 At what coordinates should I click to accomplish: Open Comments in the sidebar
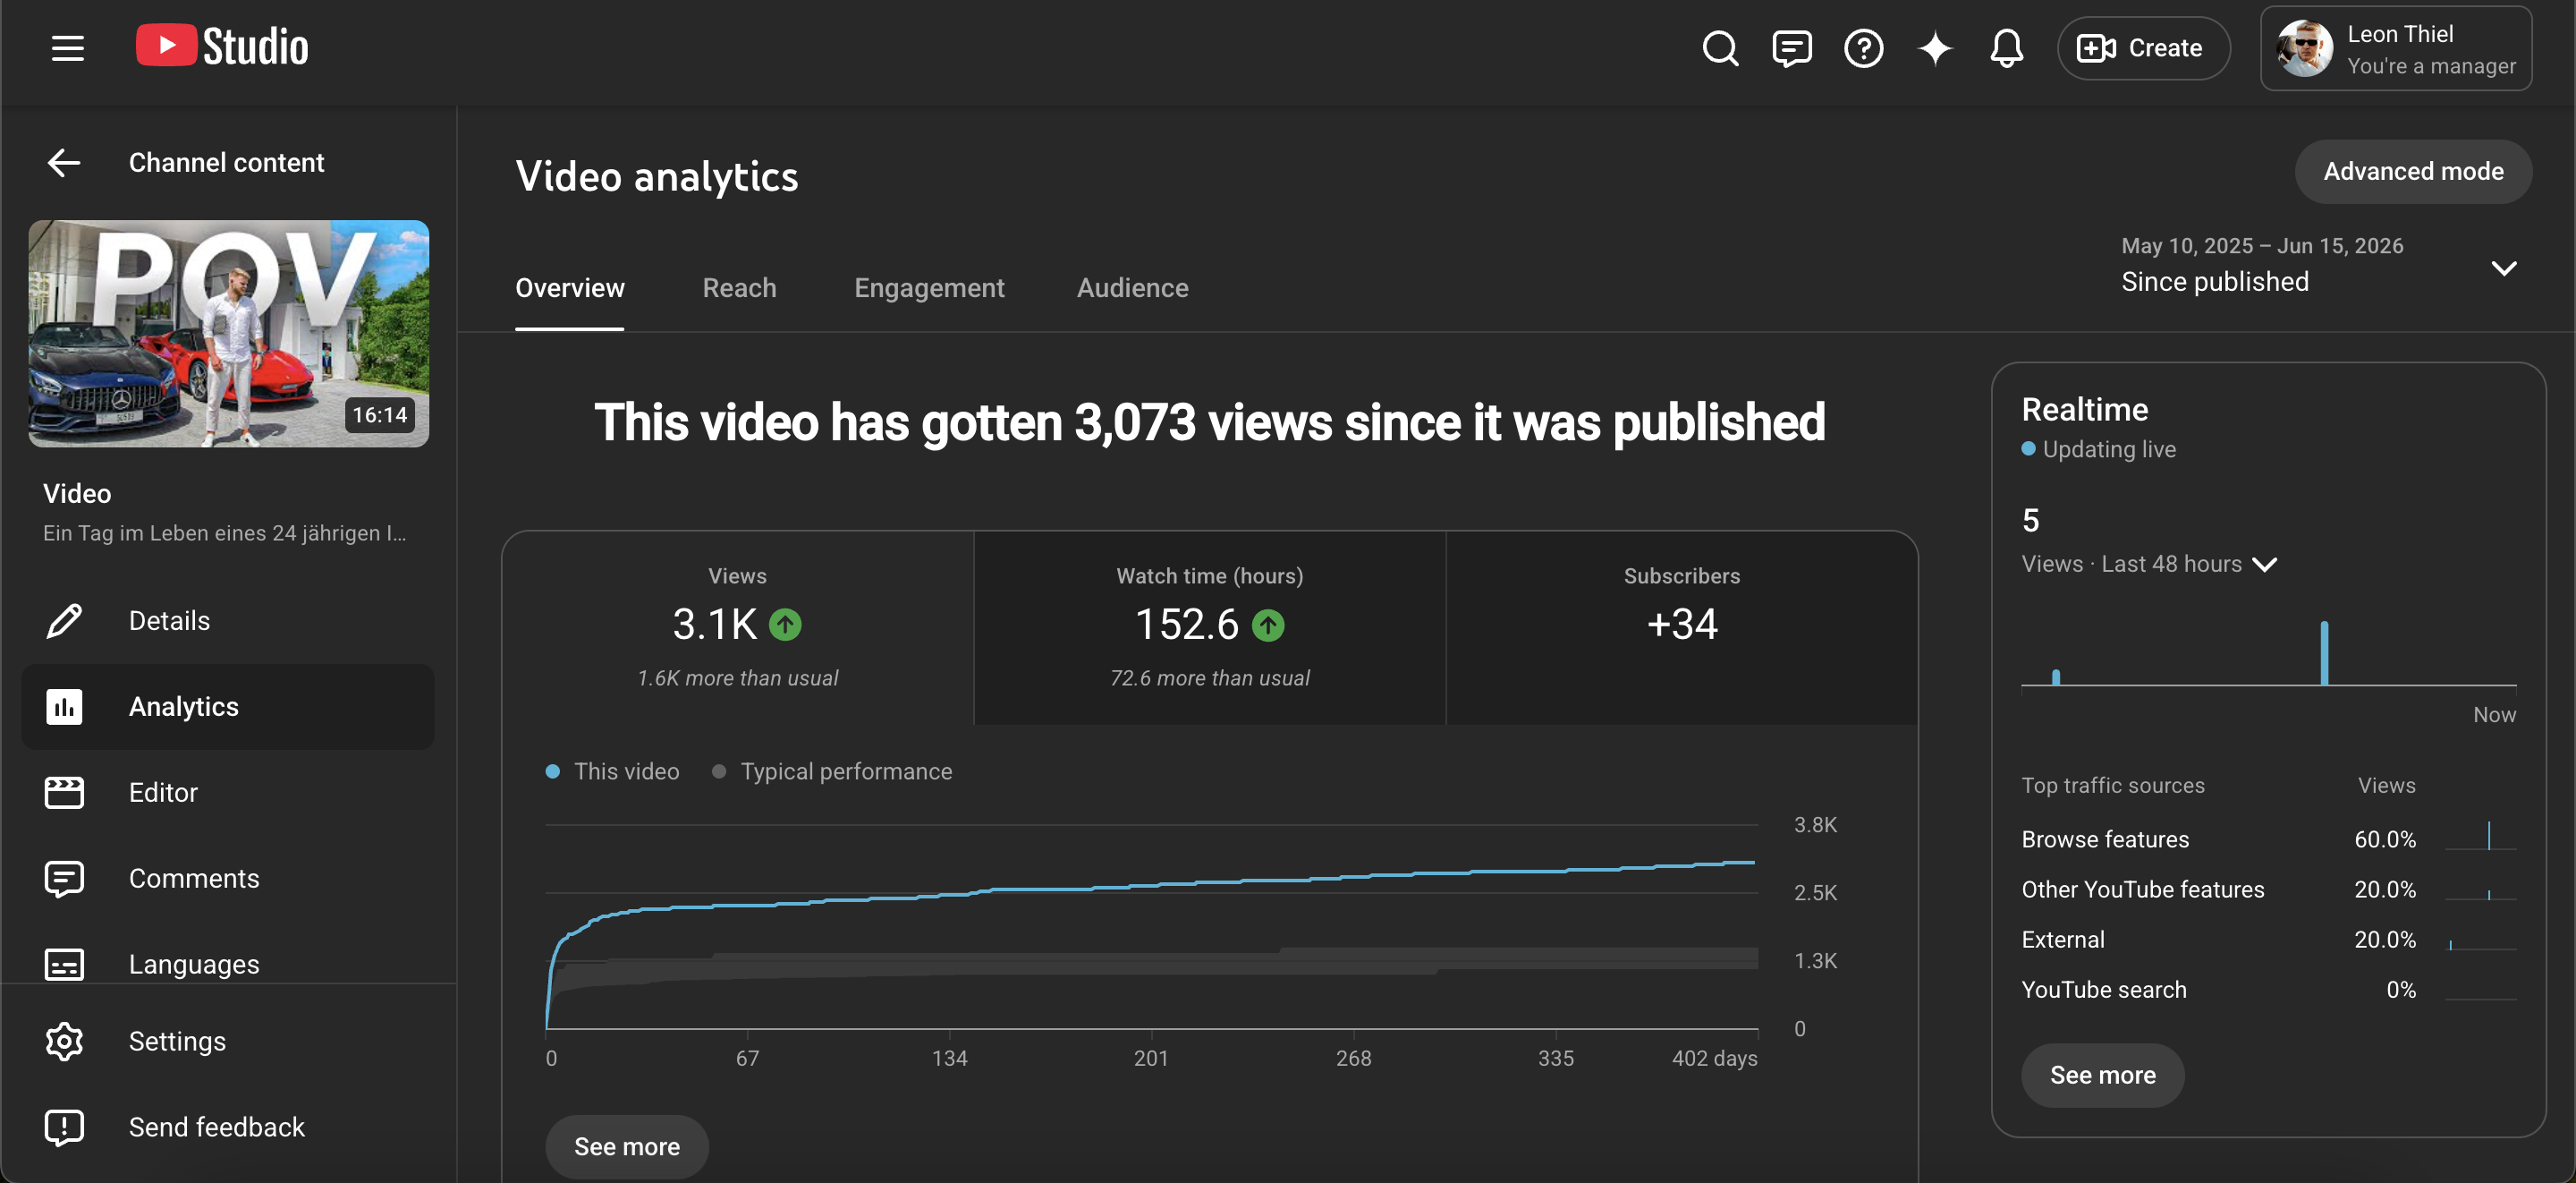tap(228, 879)
